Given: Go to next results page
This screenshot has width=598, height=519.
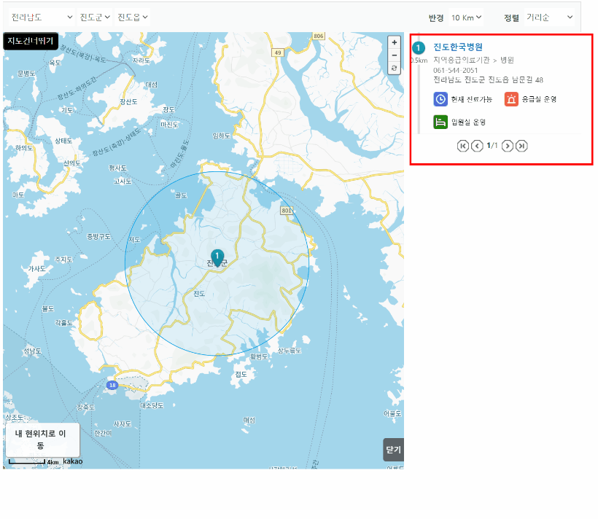Looking at the screenshot, I should coord(508,146).
